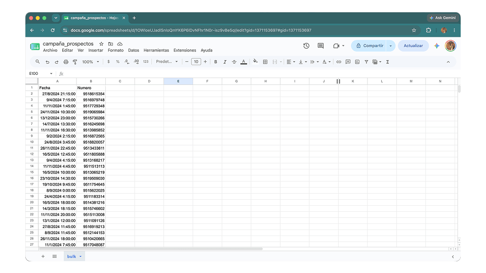Open the Extensiones menu
The width and height of the screenshot is (486, 273).
pyautogui.click(x=185, y=50)
